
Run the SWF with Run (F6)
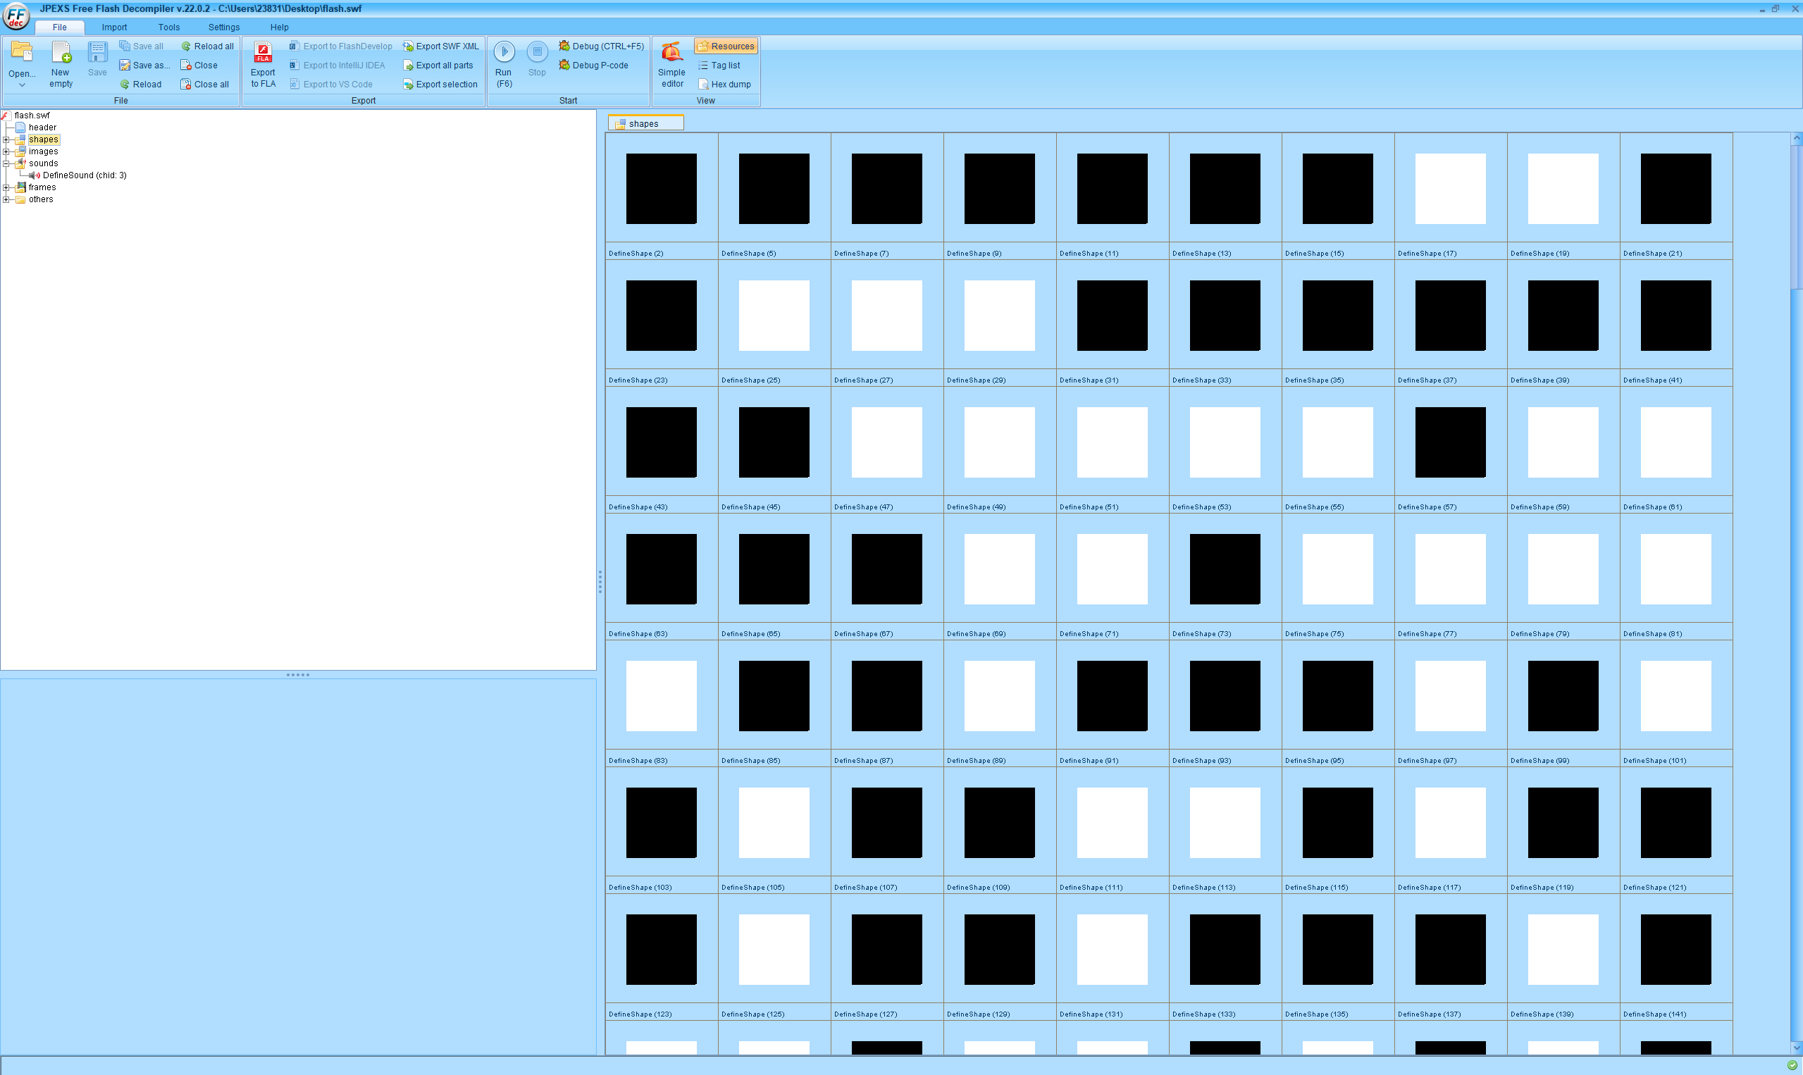point(504,63)
